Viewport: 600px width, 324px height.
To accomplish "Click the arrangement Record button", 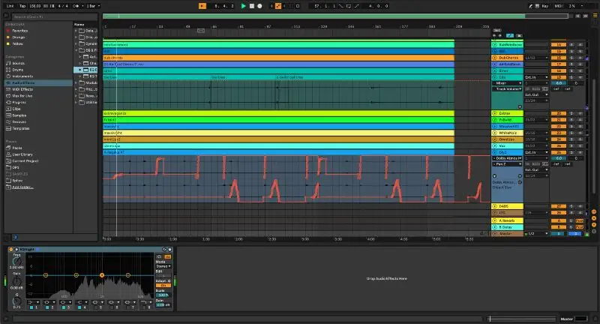I will pos(259,5).
